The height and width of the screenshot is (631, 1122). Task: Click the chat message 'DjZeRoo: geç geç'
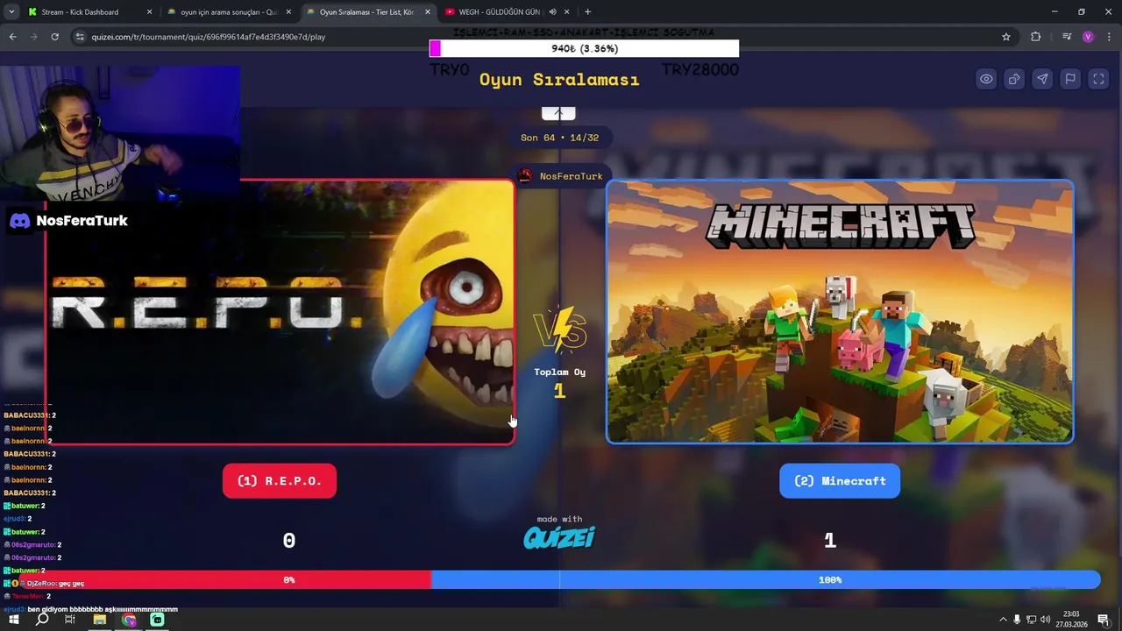point(44,583)
